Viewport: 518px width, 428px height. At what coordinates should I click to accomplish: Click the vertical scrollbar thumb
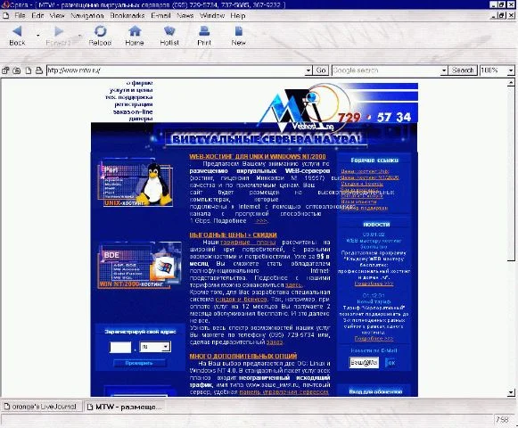click(511, 174)
